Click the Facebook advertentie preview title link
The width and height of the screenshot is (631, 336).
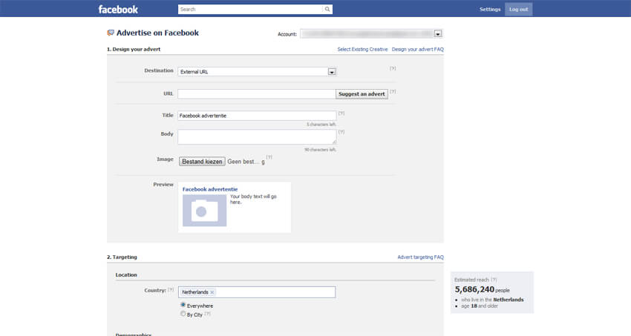[210, 189]
